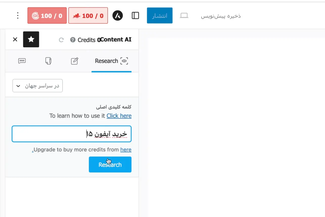Screen dimensions: 325x217
Task: Open the Chat tab in Content AI
Action: tap(22, 61)
